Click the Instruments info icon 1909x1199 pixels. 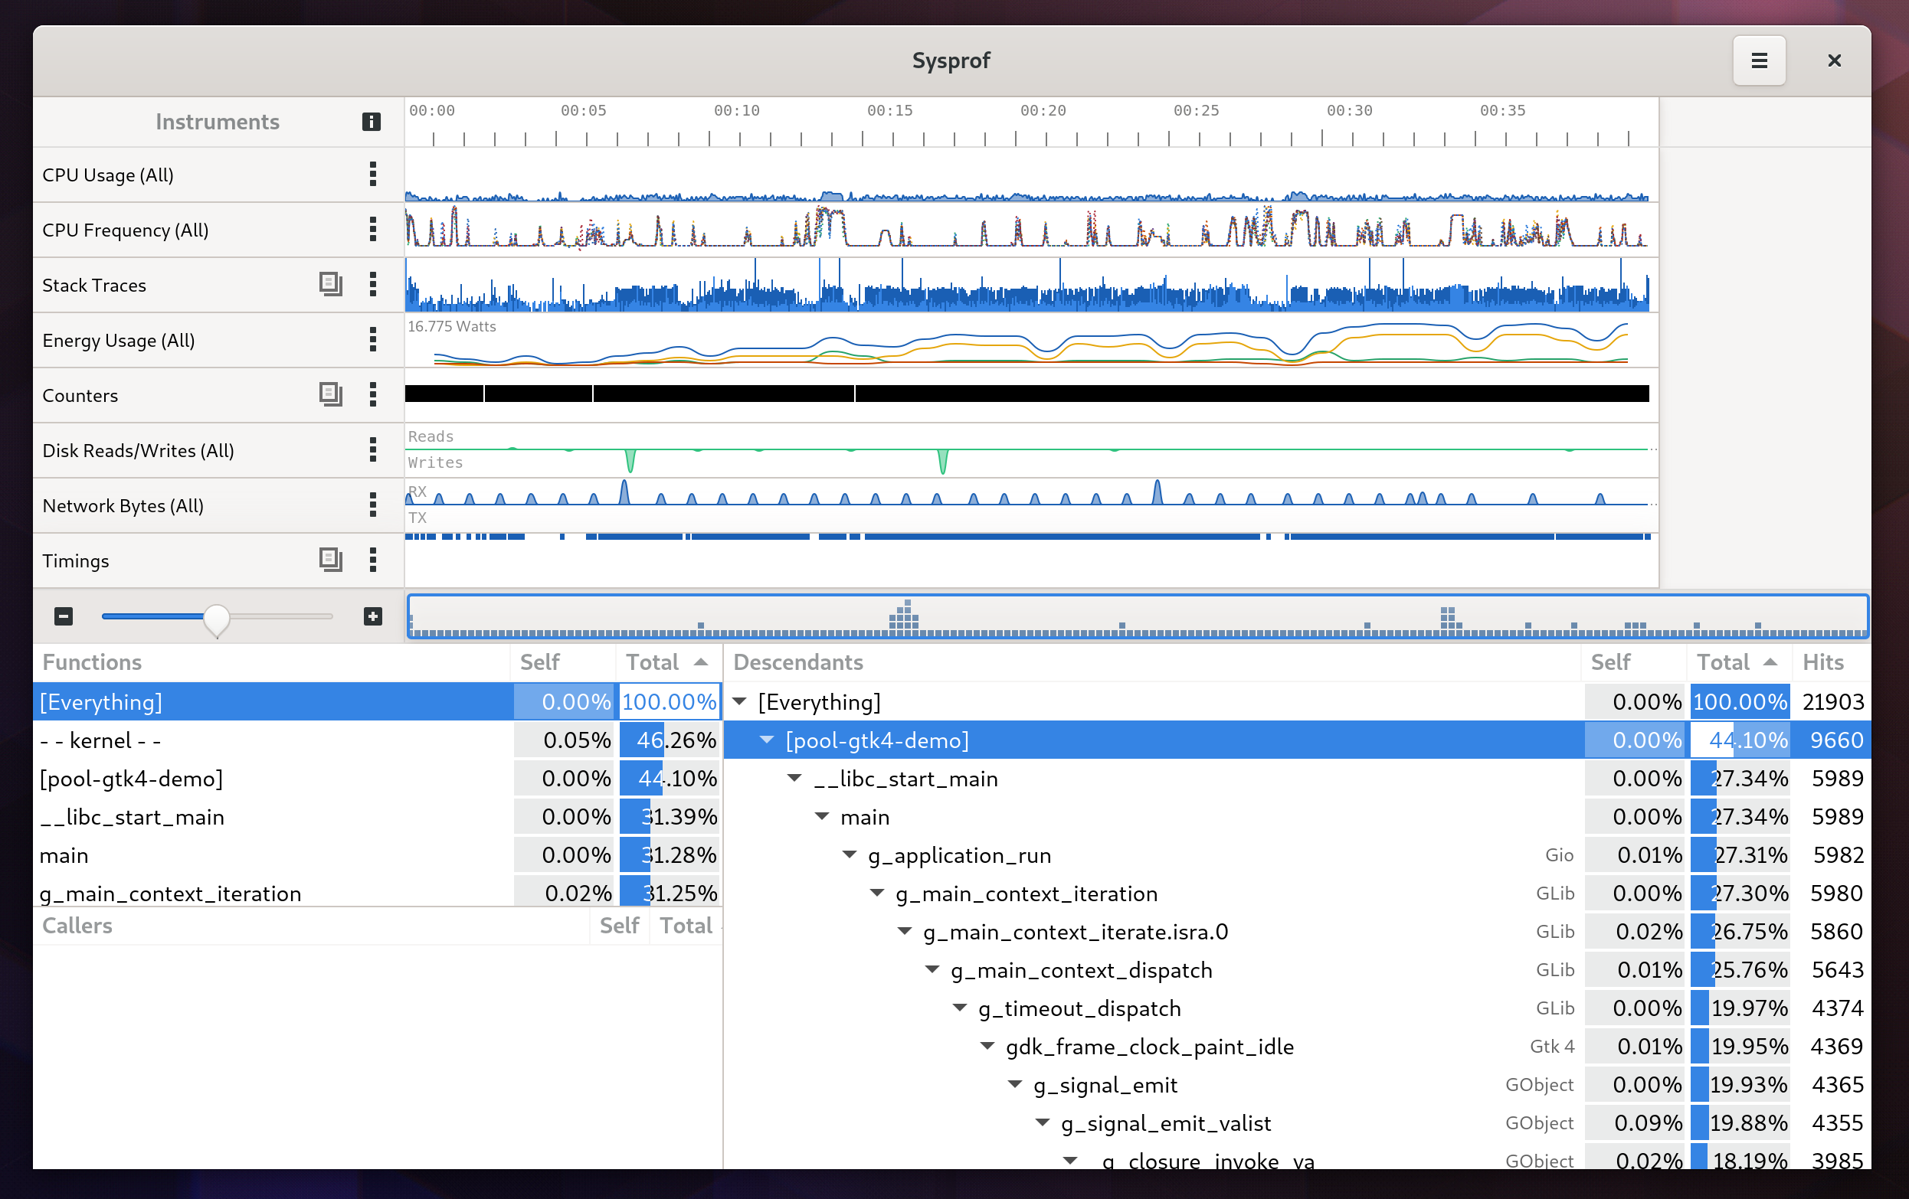click(x=371, y=121)
